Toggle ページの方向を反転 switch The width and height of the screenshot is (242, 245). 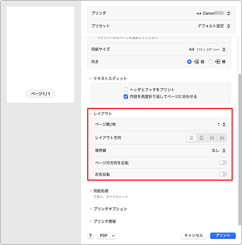click(223, 163)
